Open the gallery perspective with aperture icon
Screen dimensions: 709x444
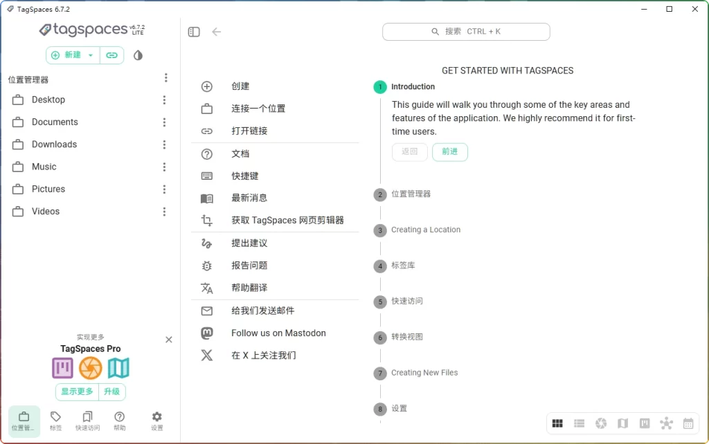pos(601,423)
